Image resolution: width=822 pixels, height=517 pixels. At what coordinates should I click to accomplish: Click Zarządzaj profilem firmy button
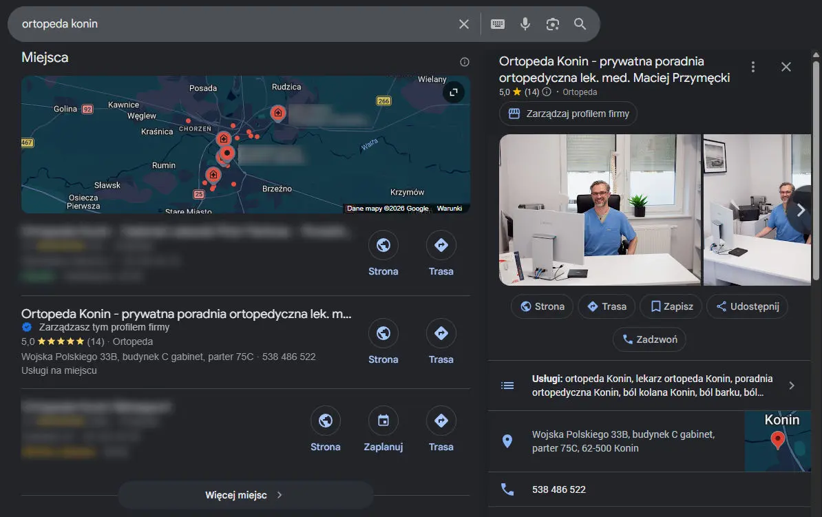(568, 114)
